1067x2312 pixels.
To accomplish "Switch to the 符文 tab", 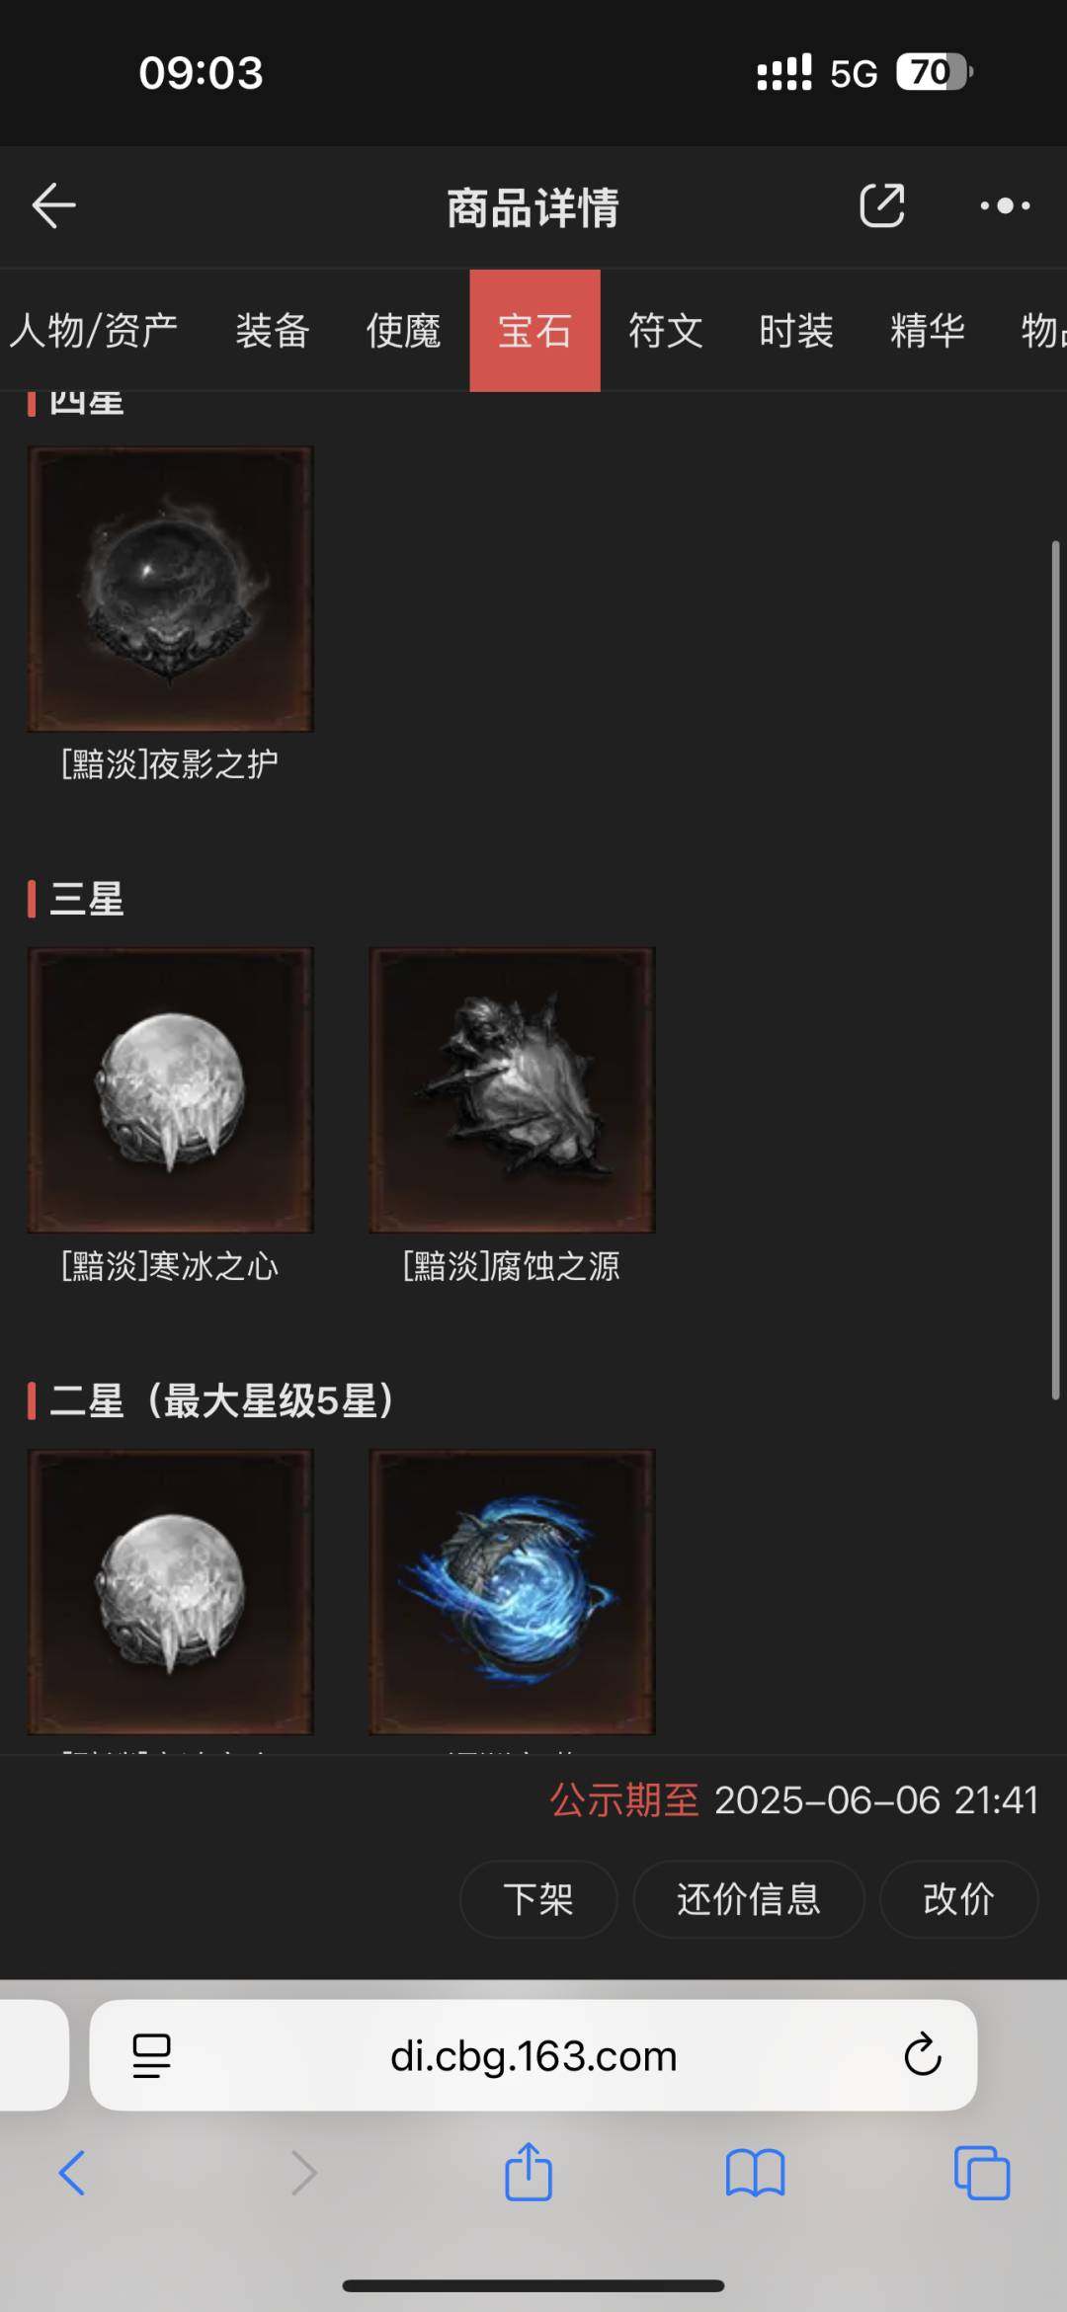I will 666,331.
